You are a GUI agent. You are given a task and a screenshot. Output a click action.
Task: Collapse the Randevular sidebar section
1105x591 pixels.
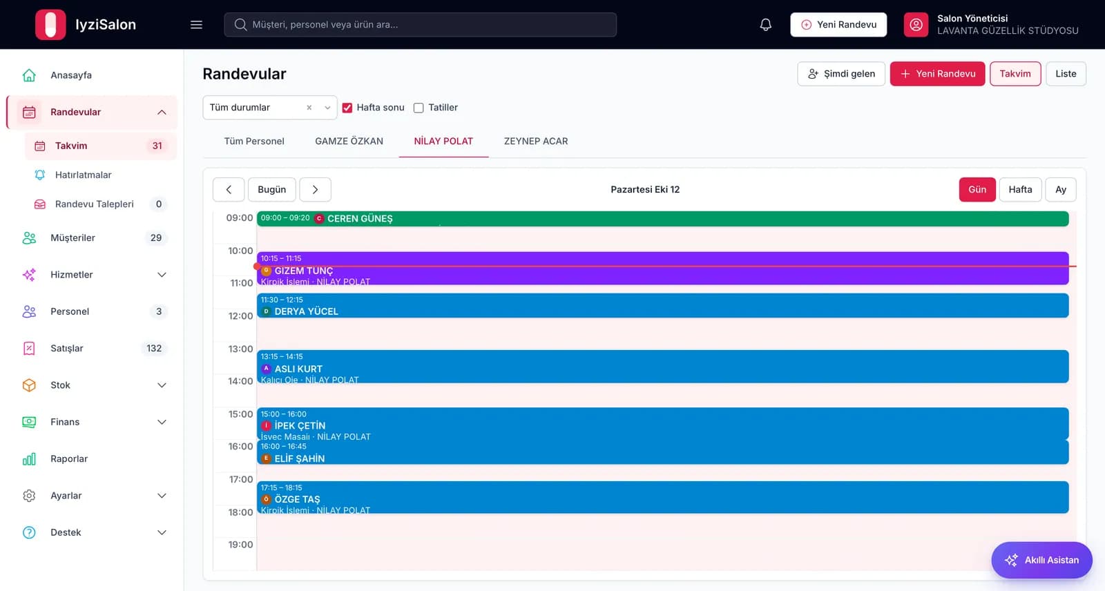coord(162,113)
